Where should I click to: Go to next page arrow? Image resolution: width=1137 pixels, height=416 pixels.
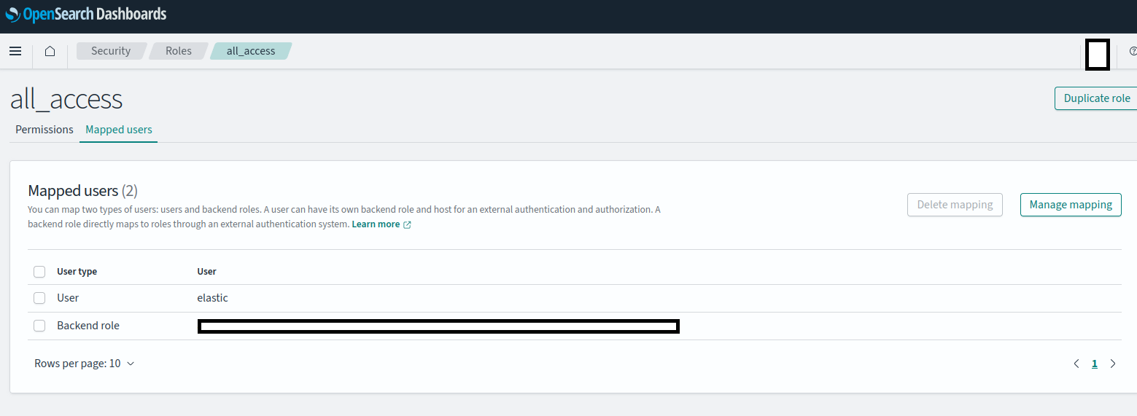point(1113,364)
